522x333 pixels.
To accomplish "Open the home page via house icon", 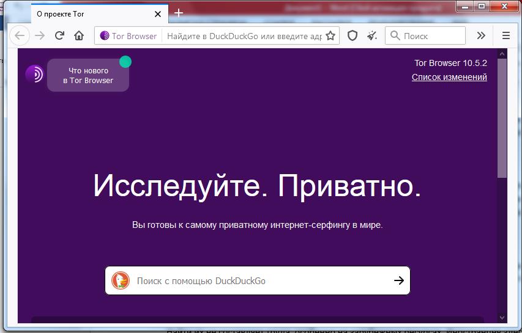I will click(x=79, y=35).
